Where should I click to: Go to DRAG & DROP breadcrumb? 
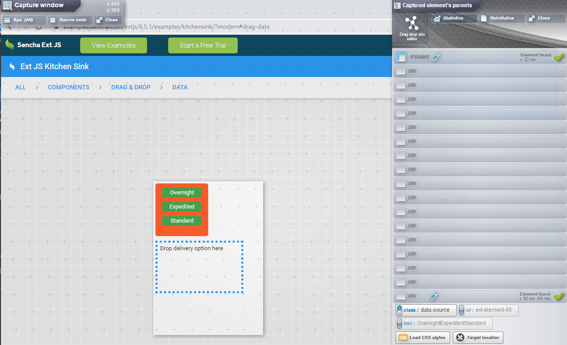tap(131, 87)
